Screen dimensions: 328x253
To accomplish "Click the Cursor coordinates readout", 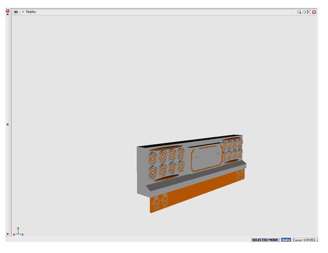I will (x=305, y=240).
